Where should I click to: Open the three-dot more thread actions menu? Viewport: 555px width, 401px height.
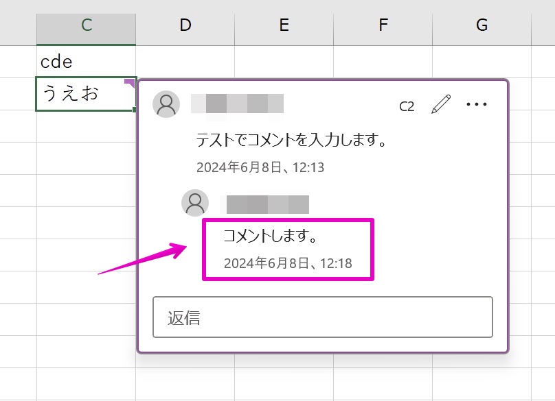(x=477, y=104)
